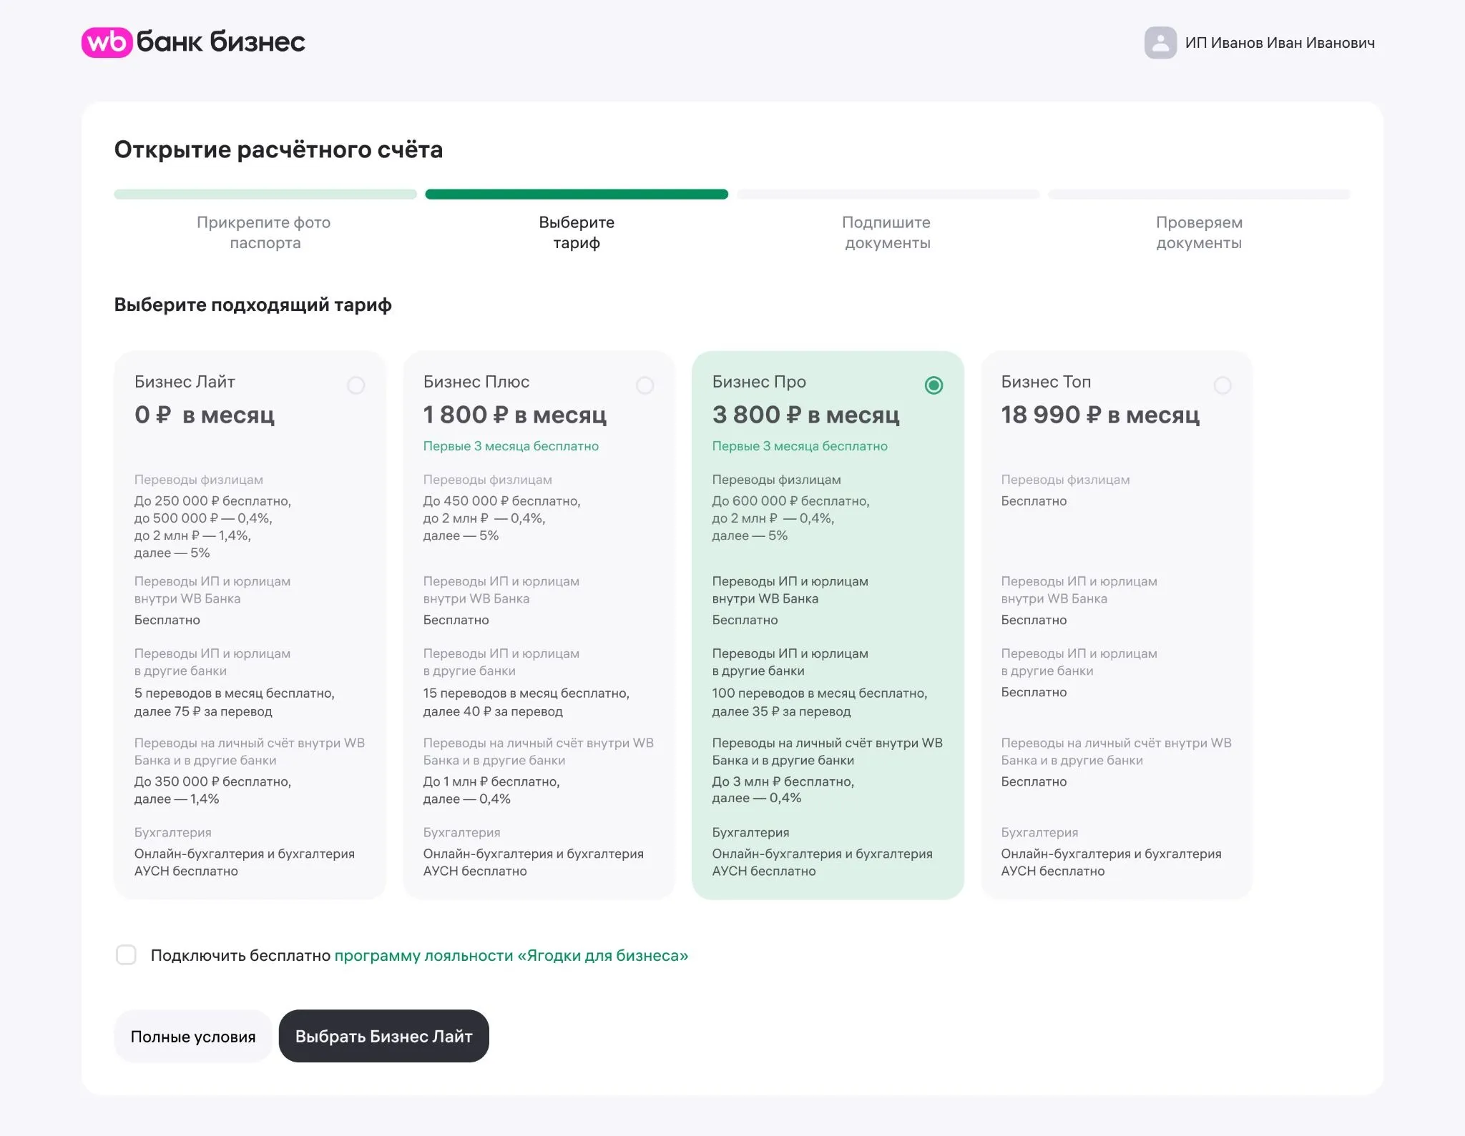
Task: Click the Бизнес Плюс plan title
Action: [x=476, y=382]
